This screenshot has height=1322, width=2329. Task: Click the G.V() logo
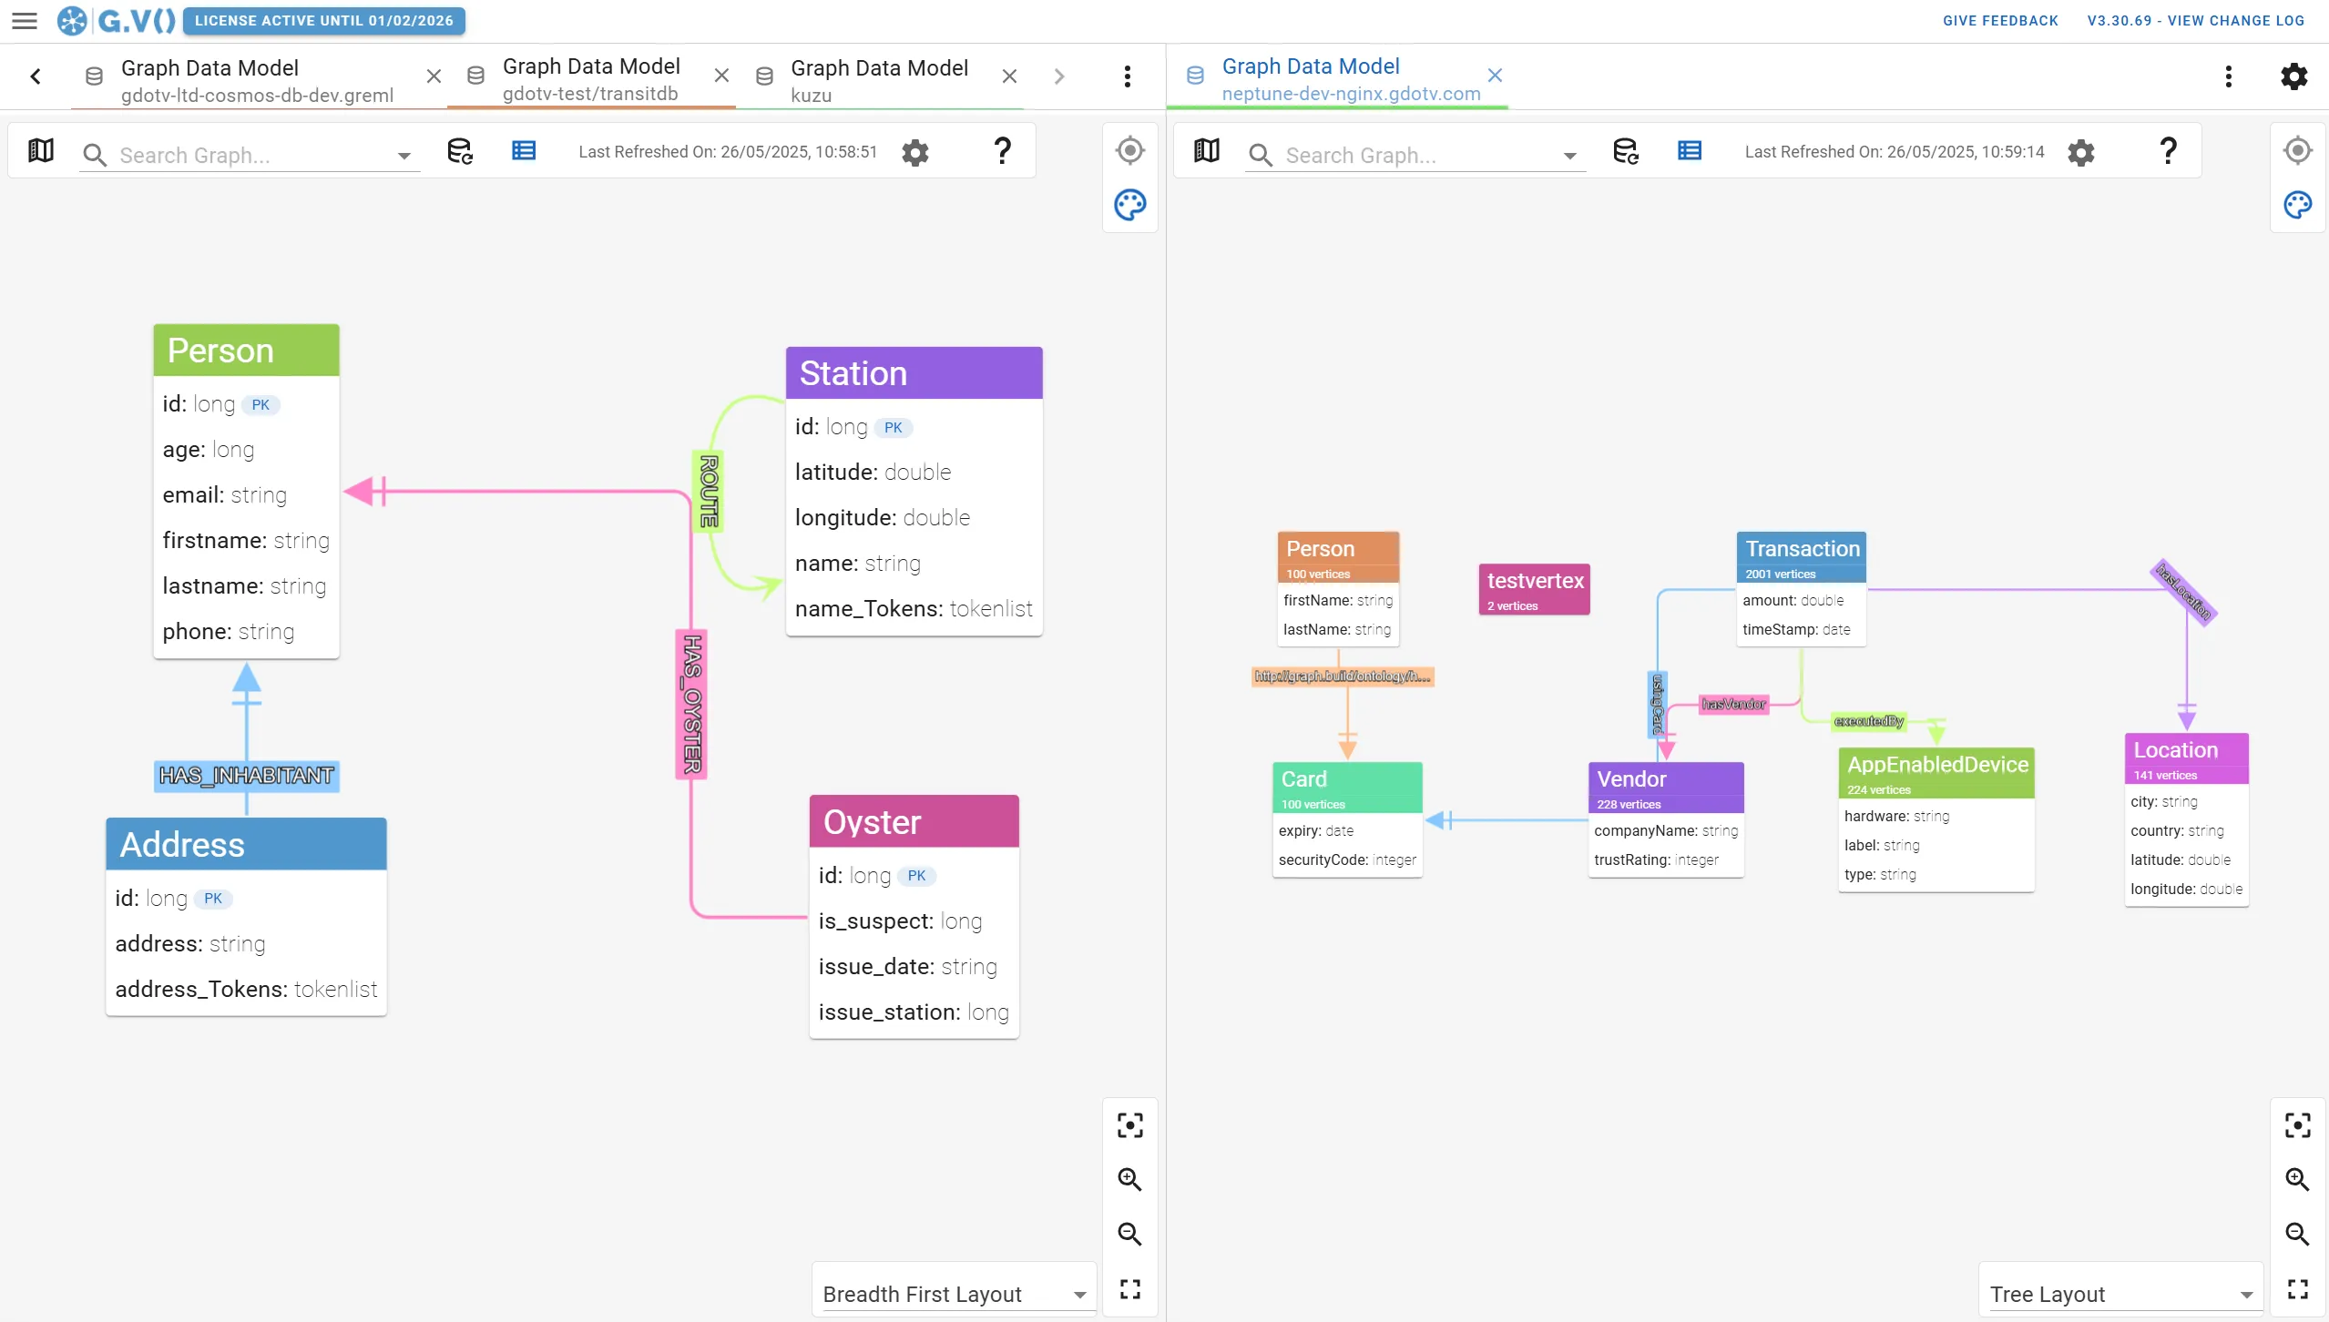pyautogui.click(x=117, y=20)
